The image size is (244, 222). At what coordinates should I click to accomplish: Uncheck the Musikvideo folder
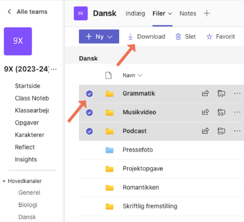[89, 113]
